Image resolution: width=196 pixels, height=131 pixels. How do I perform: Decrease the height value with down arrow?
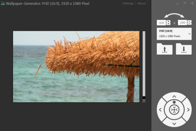189,24
